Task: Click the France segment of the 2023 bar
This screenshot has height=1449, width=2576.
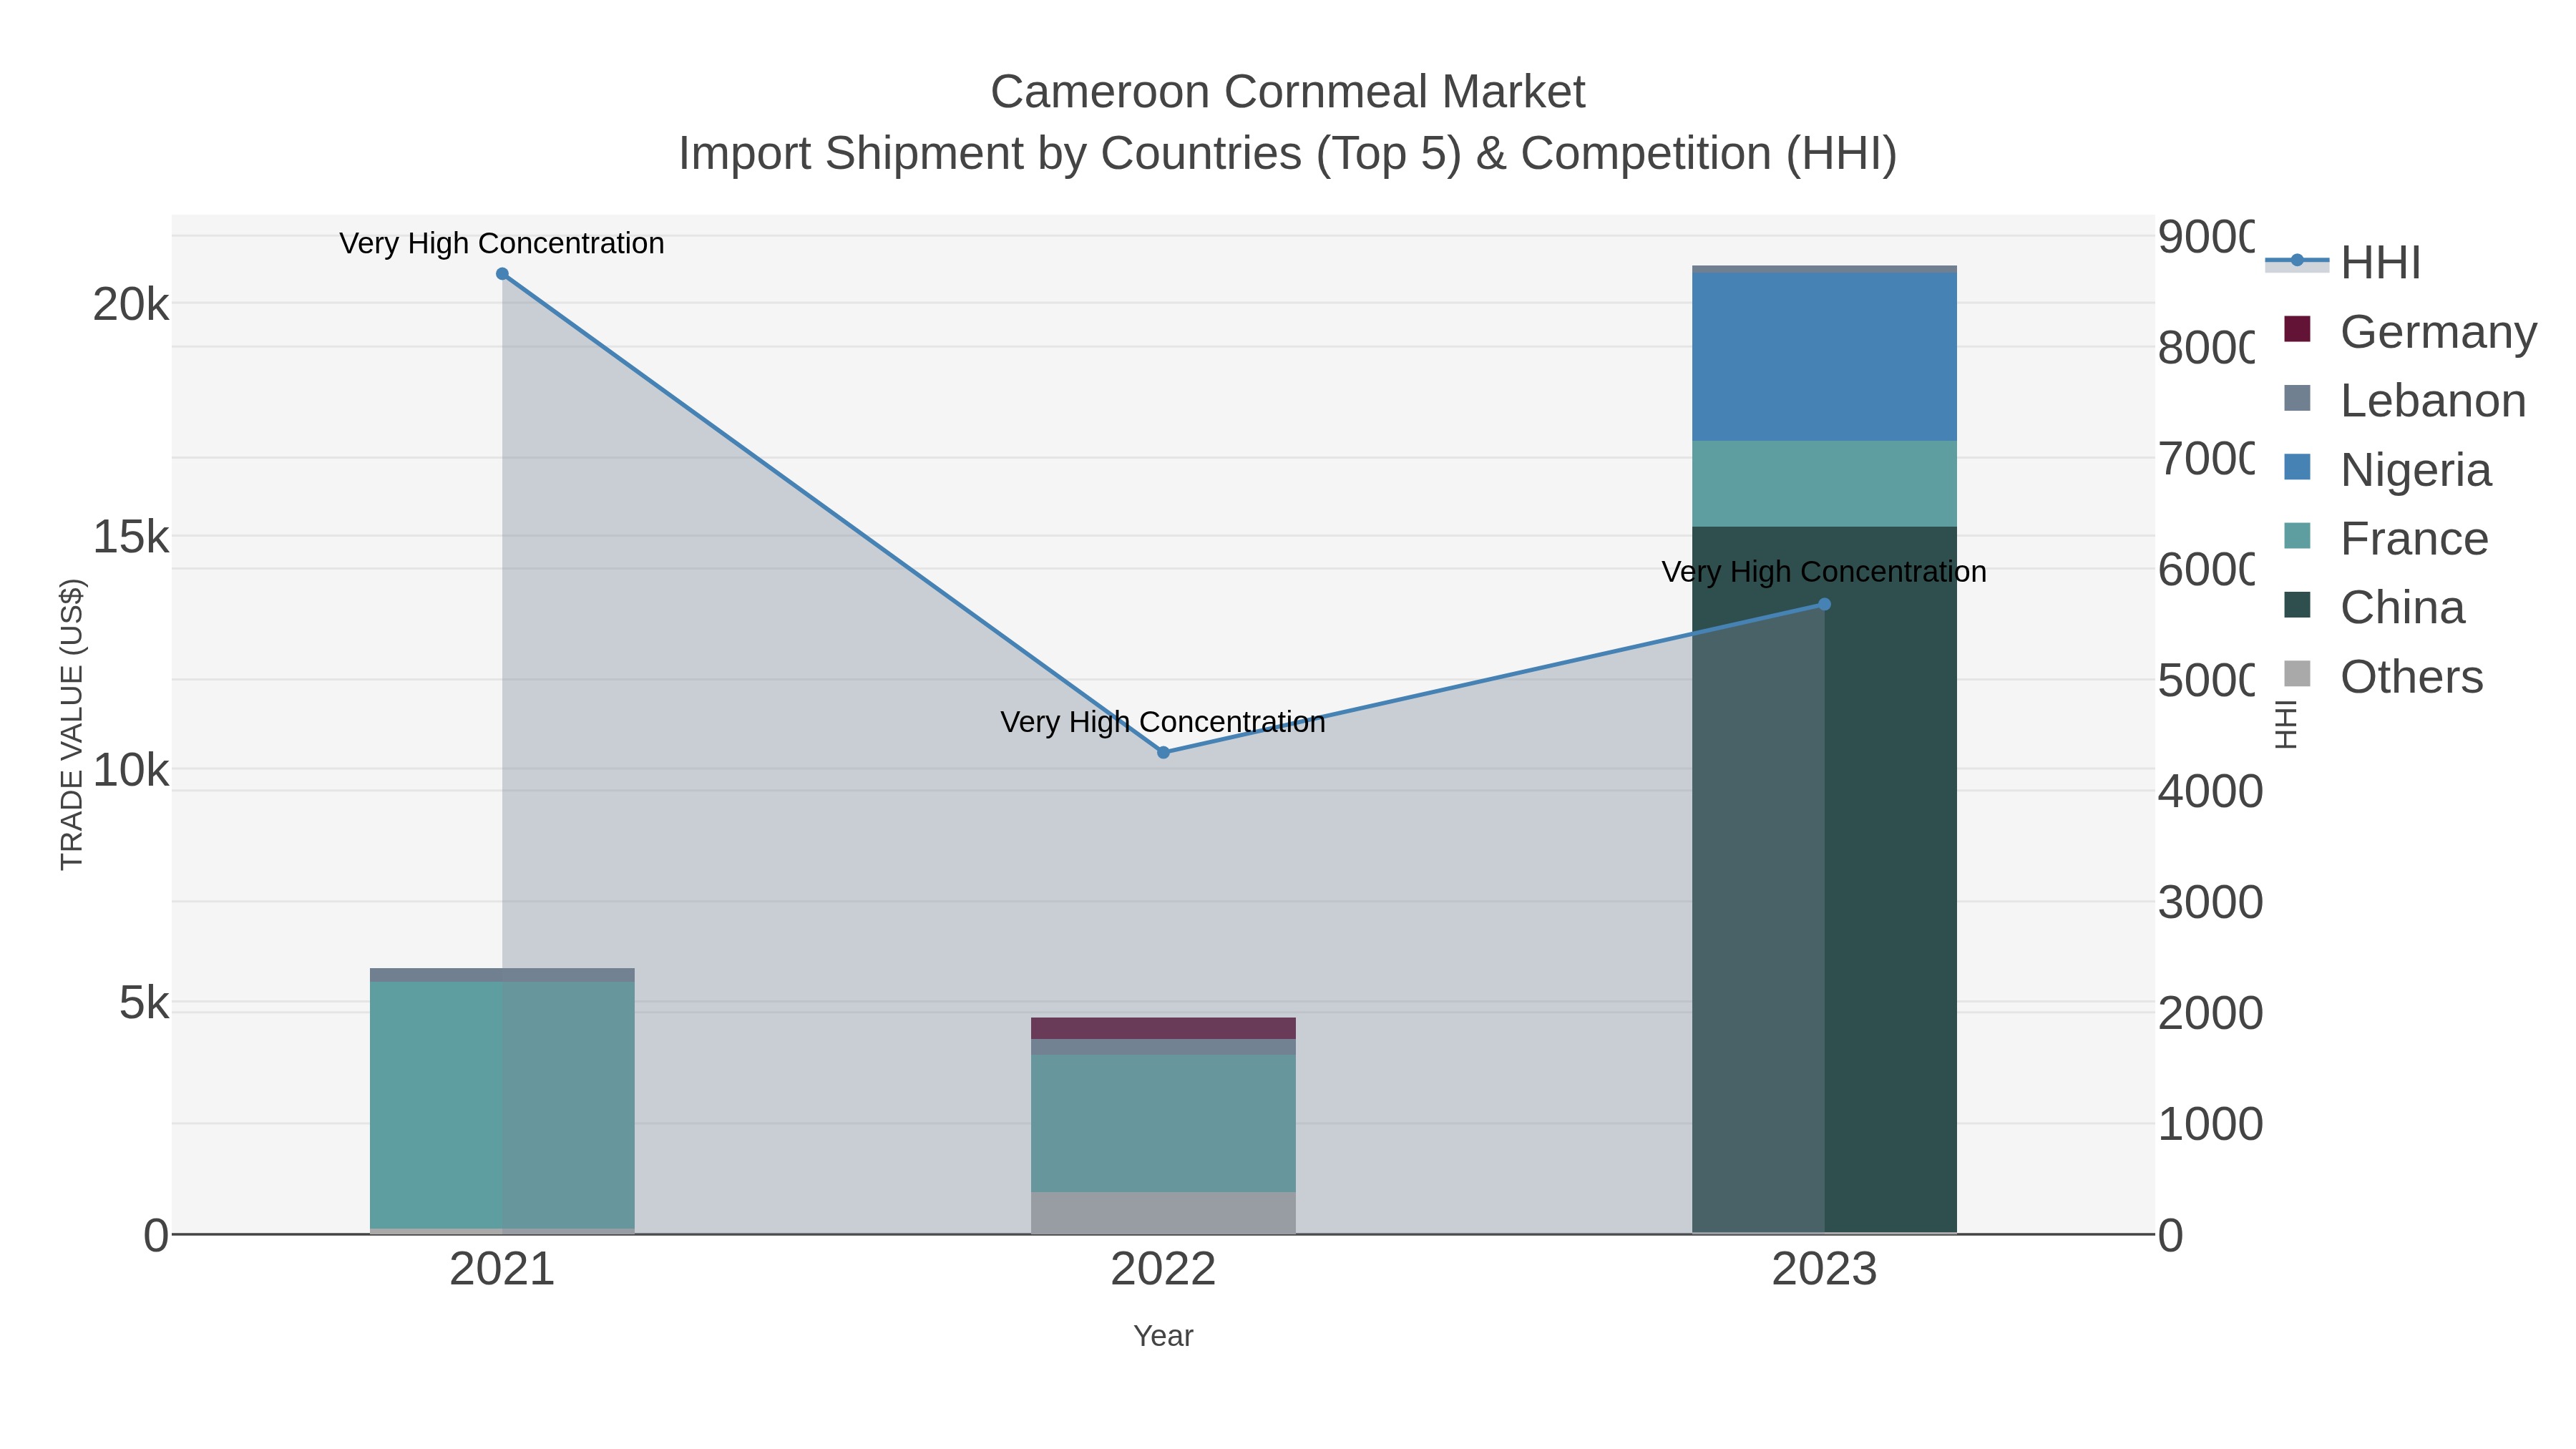Action: [1824, 484]
